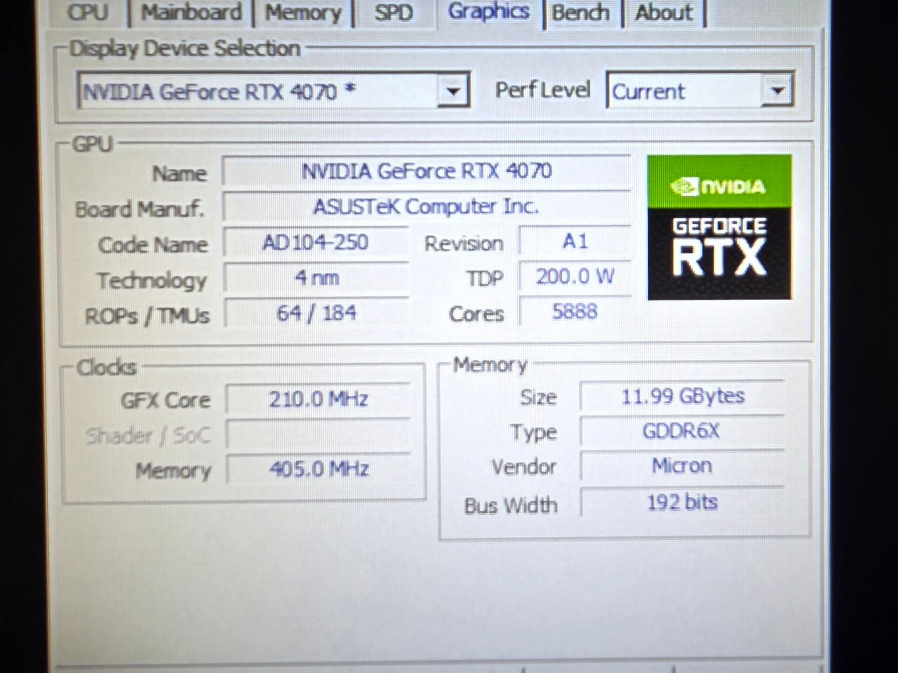
Task: Select the 4 nm technology value
Action: [317, 278]
